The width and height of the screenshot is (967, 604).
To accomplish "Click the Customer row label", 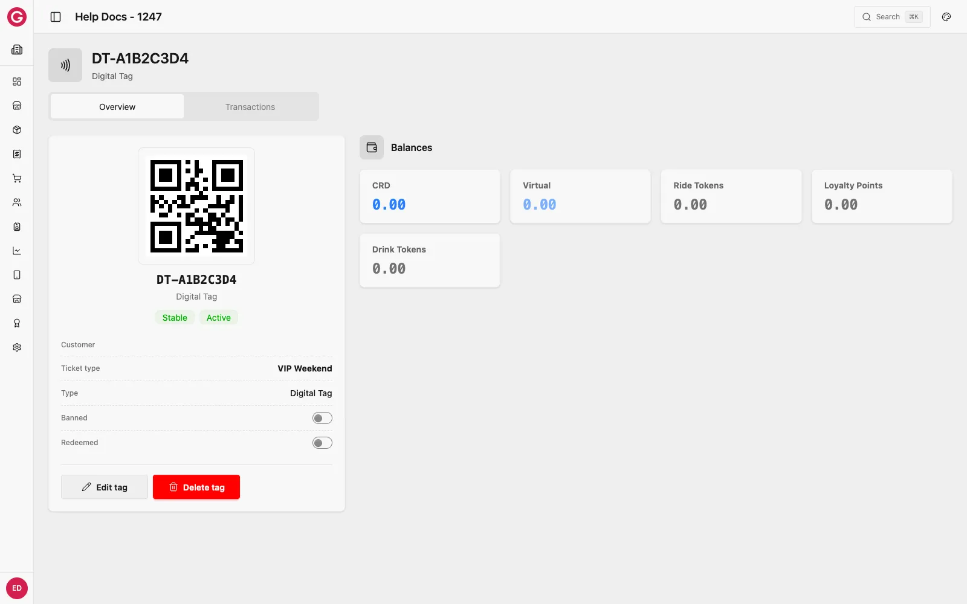I will point(78,345).
